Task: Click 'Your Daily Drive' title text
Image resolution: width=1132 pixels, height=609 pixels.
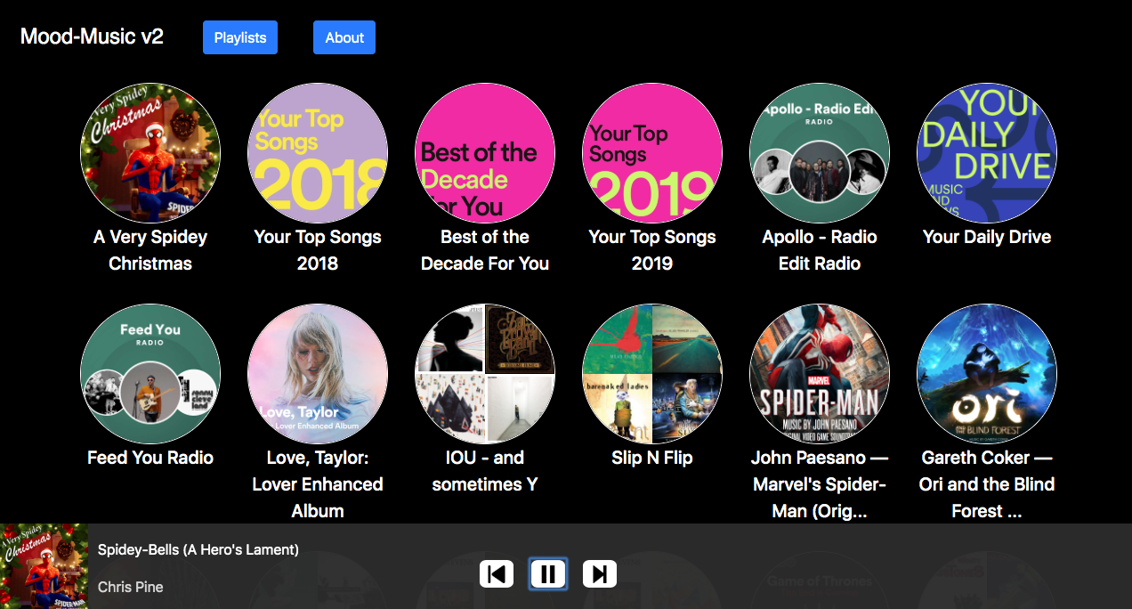Action: pos(987,237)
